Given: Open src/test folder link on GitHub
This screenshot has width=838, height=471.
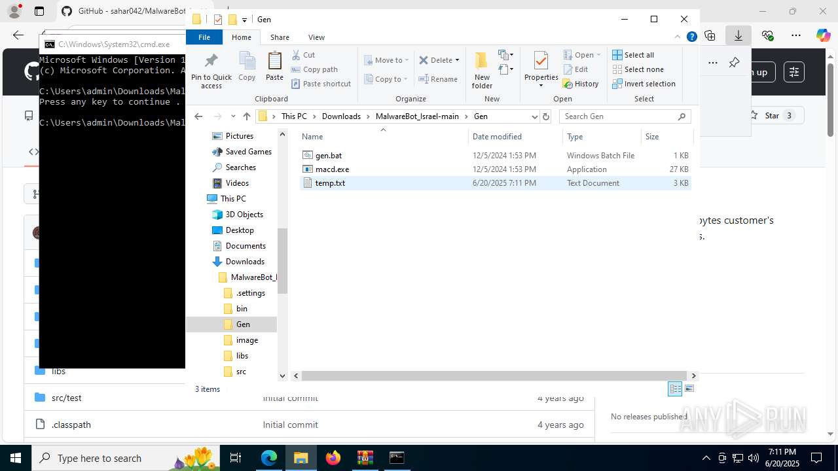Looking at the screenshot, I should 67,398.
